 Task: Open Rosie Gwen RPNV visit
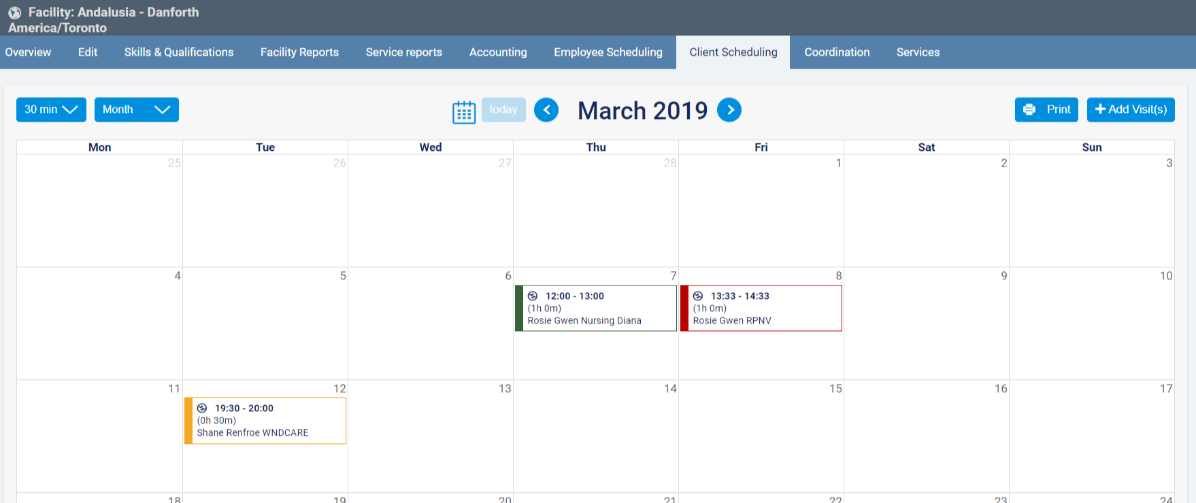pos(761,308)
